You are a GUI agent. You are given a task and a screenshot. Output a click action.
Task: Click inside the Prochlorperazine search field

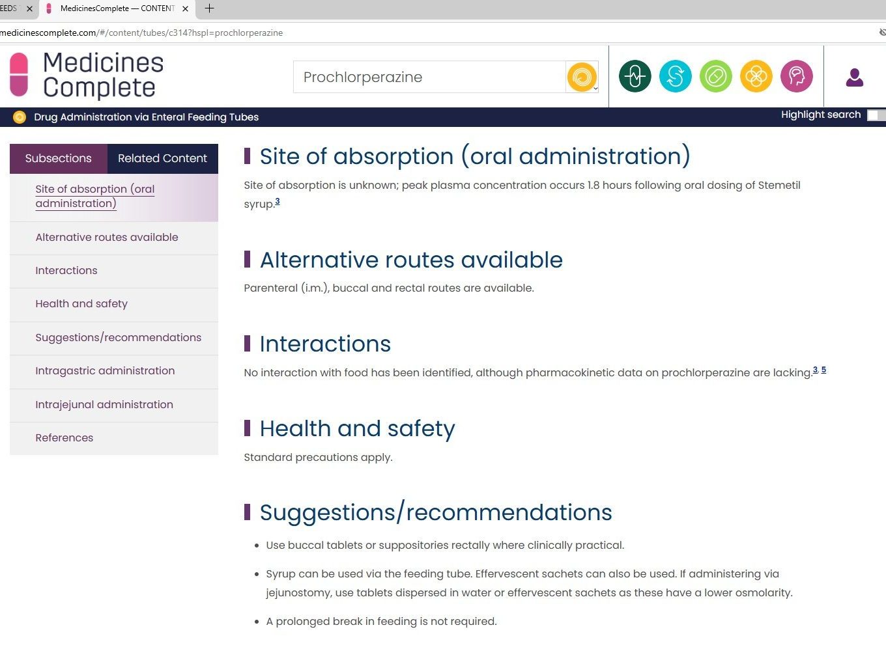[x=429, y=77]
